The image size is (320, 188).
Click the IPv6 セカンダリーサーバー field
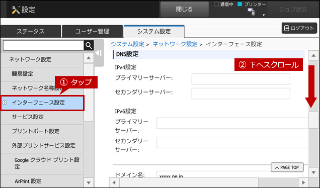click(232, 142)
